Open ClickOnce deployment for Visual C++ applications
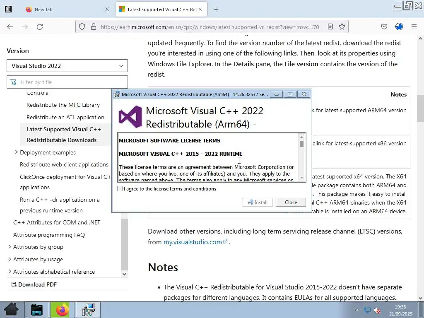This screenshot has height=318, width=424. click(x=65, y=182)
